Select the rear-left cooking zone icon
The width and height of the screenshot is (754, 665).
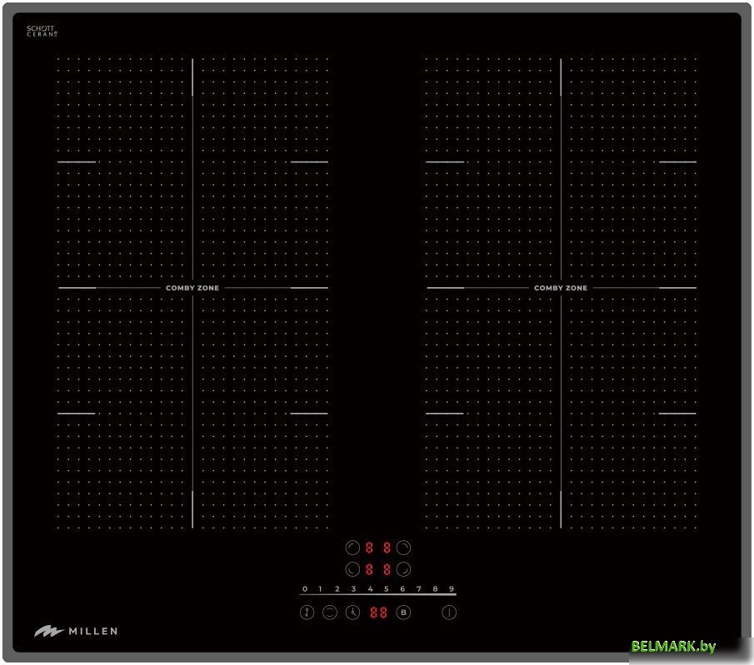click(x=352, y=548)
